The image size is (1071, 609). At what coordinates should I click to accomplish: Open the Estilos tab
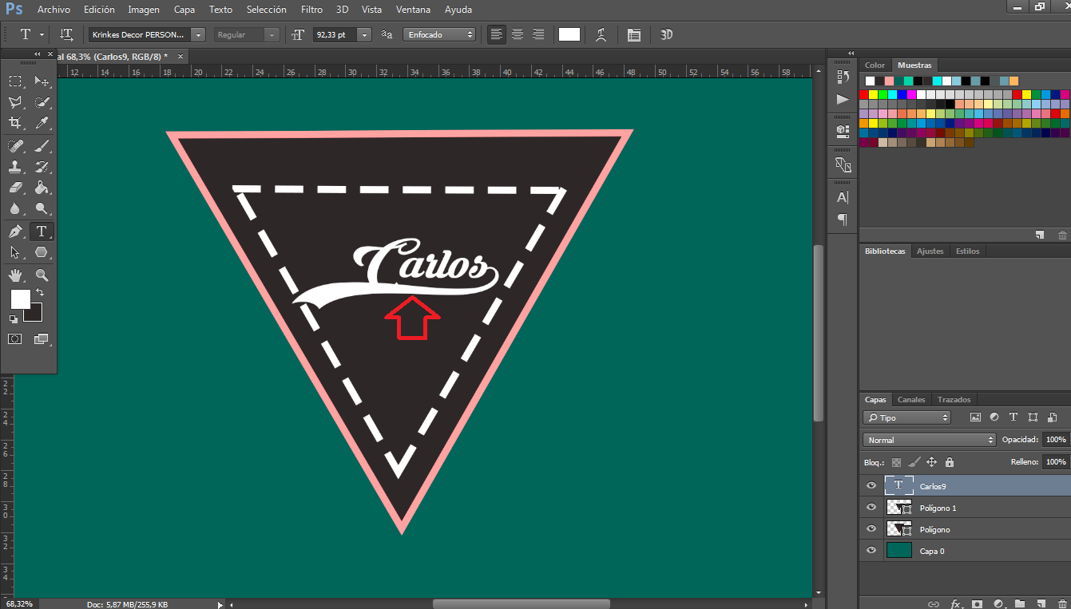tap(967, 251)
